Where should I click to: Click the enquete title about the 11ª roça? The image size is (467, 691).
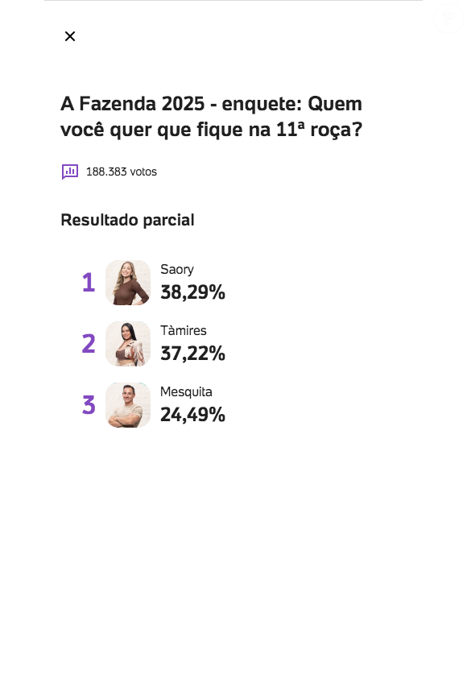point(212,116)
